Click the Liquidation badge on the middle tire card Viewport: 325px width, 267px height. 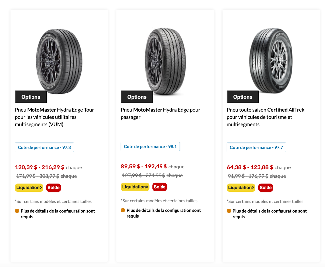135,187
